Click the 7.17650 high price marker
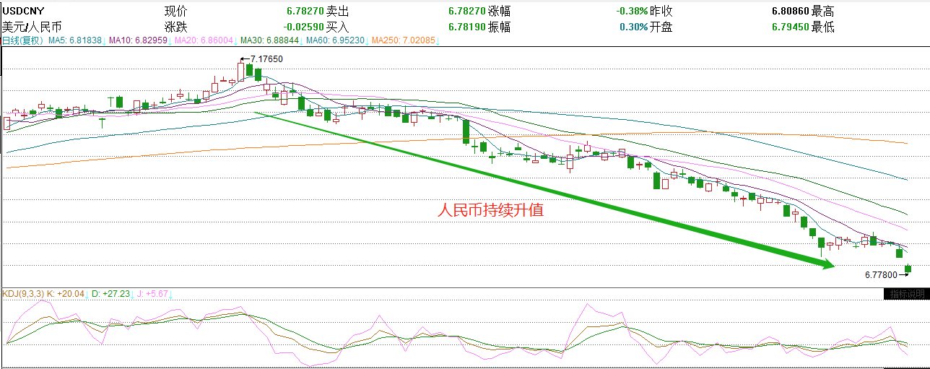This screenshot has height=369, width=930. pyautogui.click(x=266, y=58)
